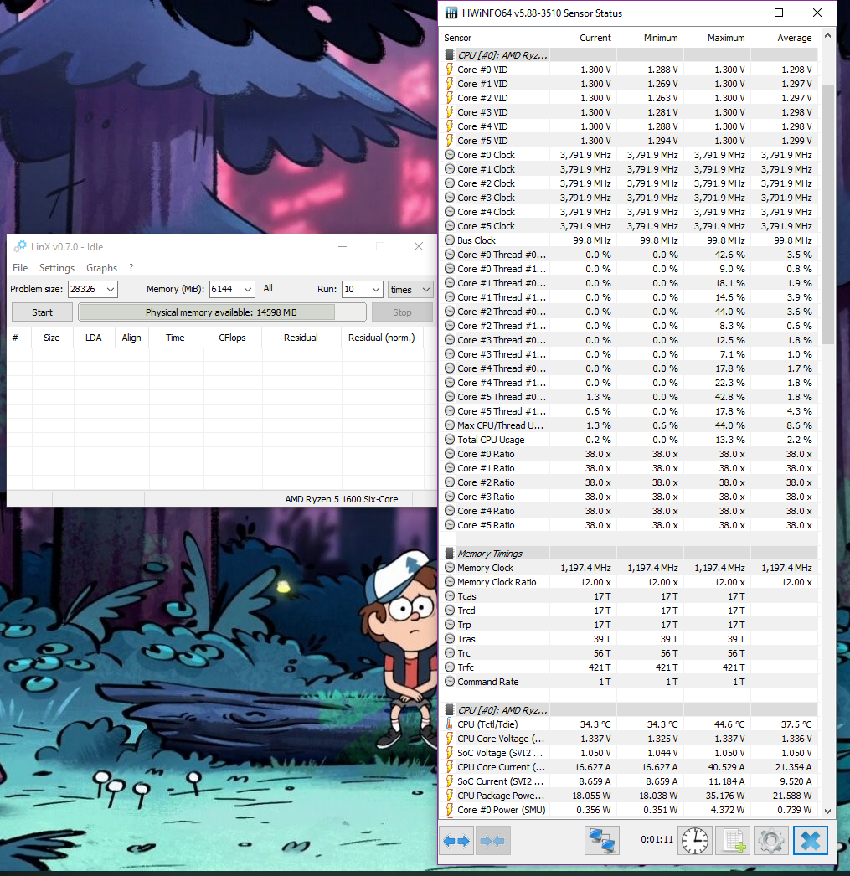
Task: Click the Core #0 VID lightning icon
Action: 450,70
